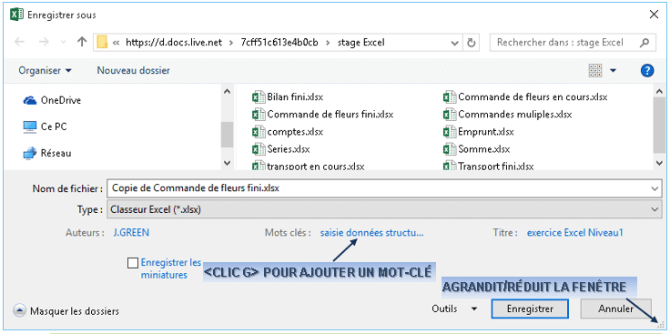Open the Outils menu
Screen dimensions: 670x334
454,309
